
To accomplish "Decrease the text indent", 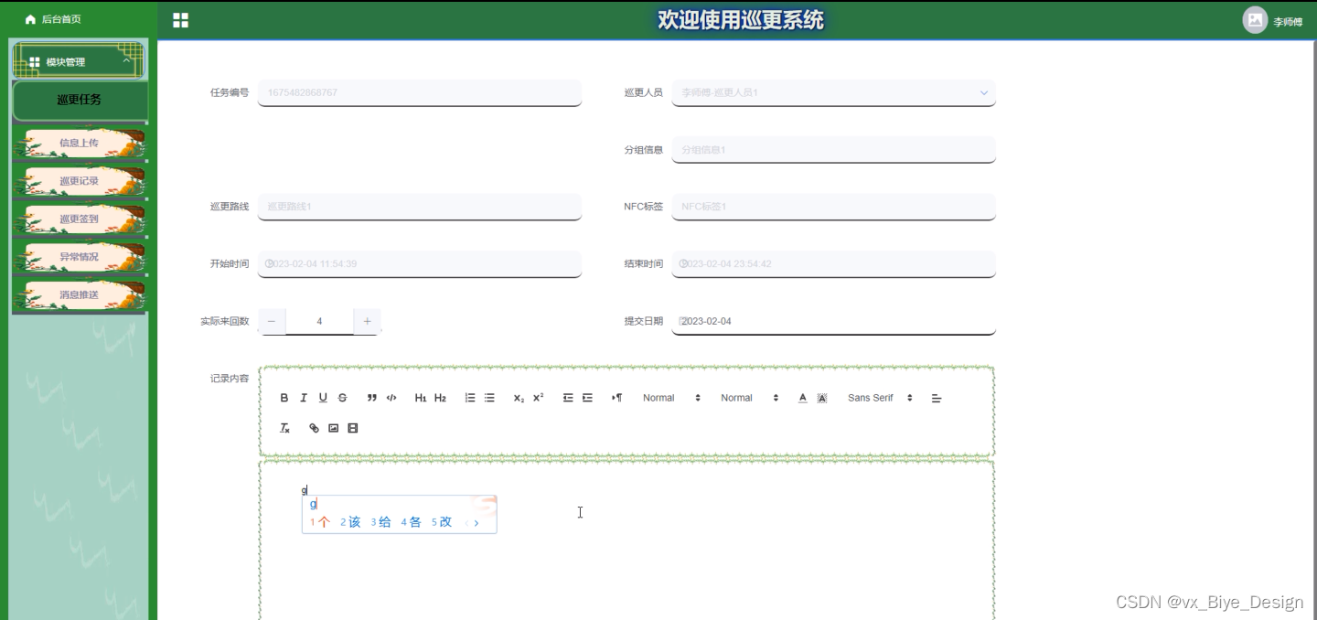I will pyautogui.click(x=568, y=398).
